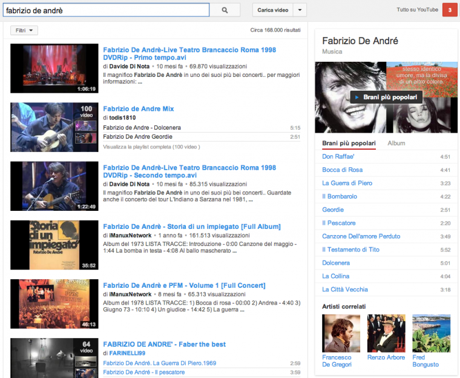Open Fabrizio De Andrè e PFM Volume 1
The image size is (460, 378).
click(x=184, y=285)
